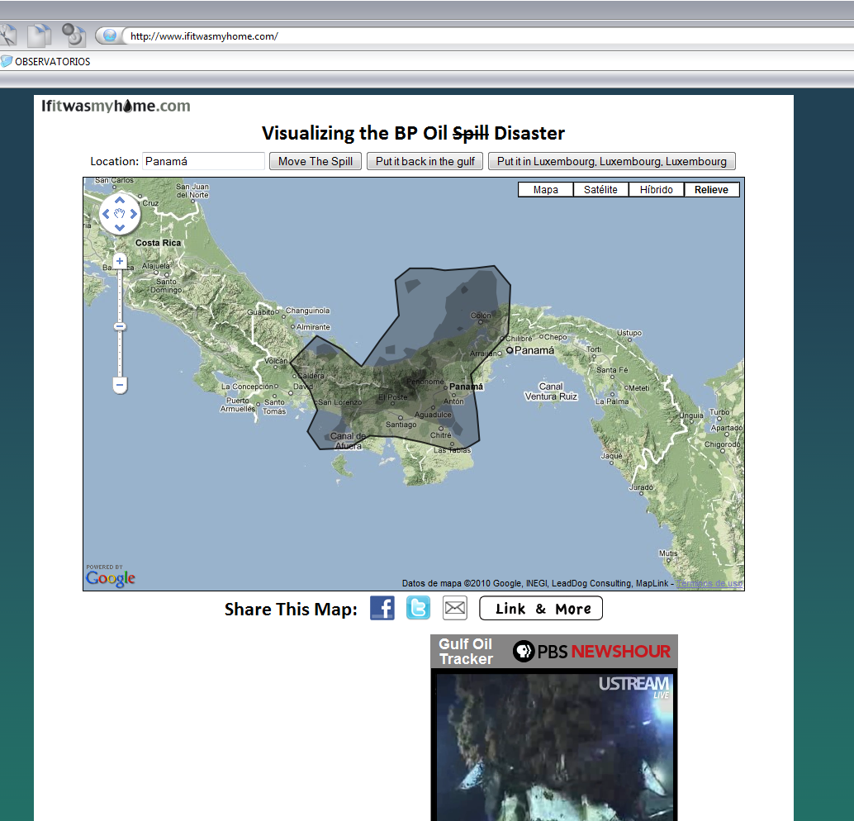Open the OBSERVATORIOS bookmarks folder
This screenshot has width=854, height=821.
click(45, 62)
